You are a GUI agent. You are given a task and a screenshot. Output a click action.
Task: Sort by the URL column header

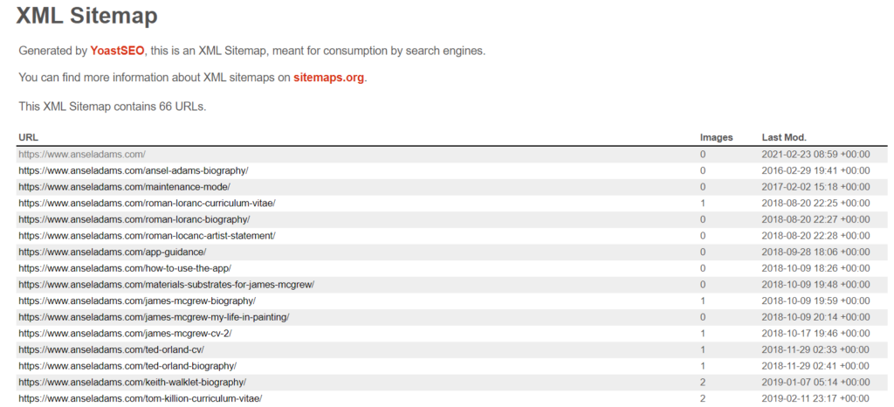tap(28, 137)
